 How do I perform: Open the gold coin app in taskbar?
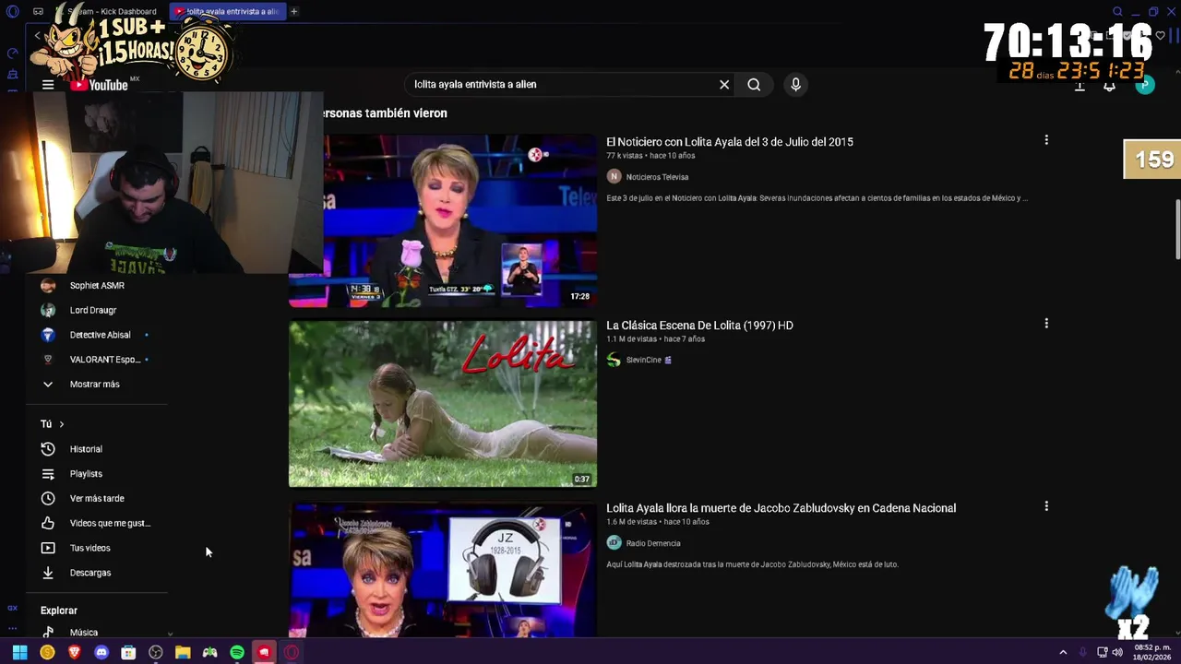[47, 652]
